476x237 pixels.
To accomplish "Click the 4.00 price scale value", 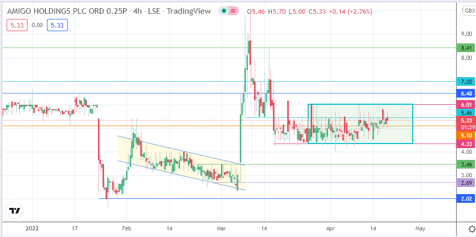I will point(467,152).
